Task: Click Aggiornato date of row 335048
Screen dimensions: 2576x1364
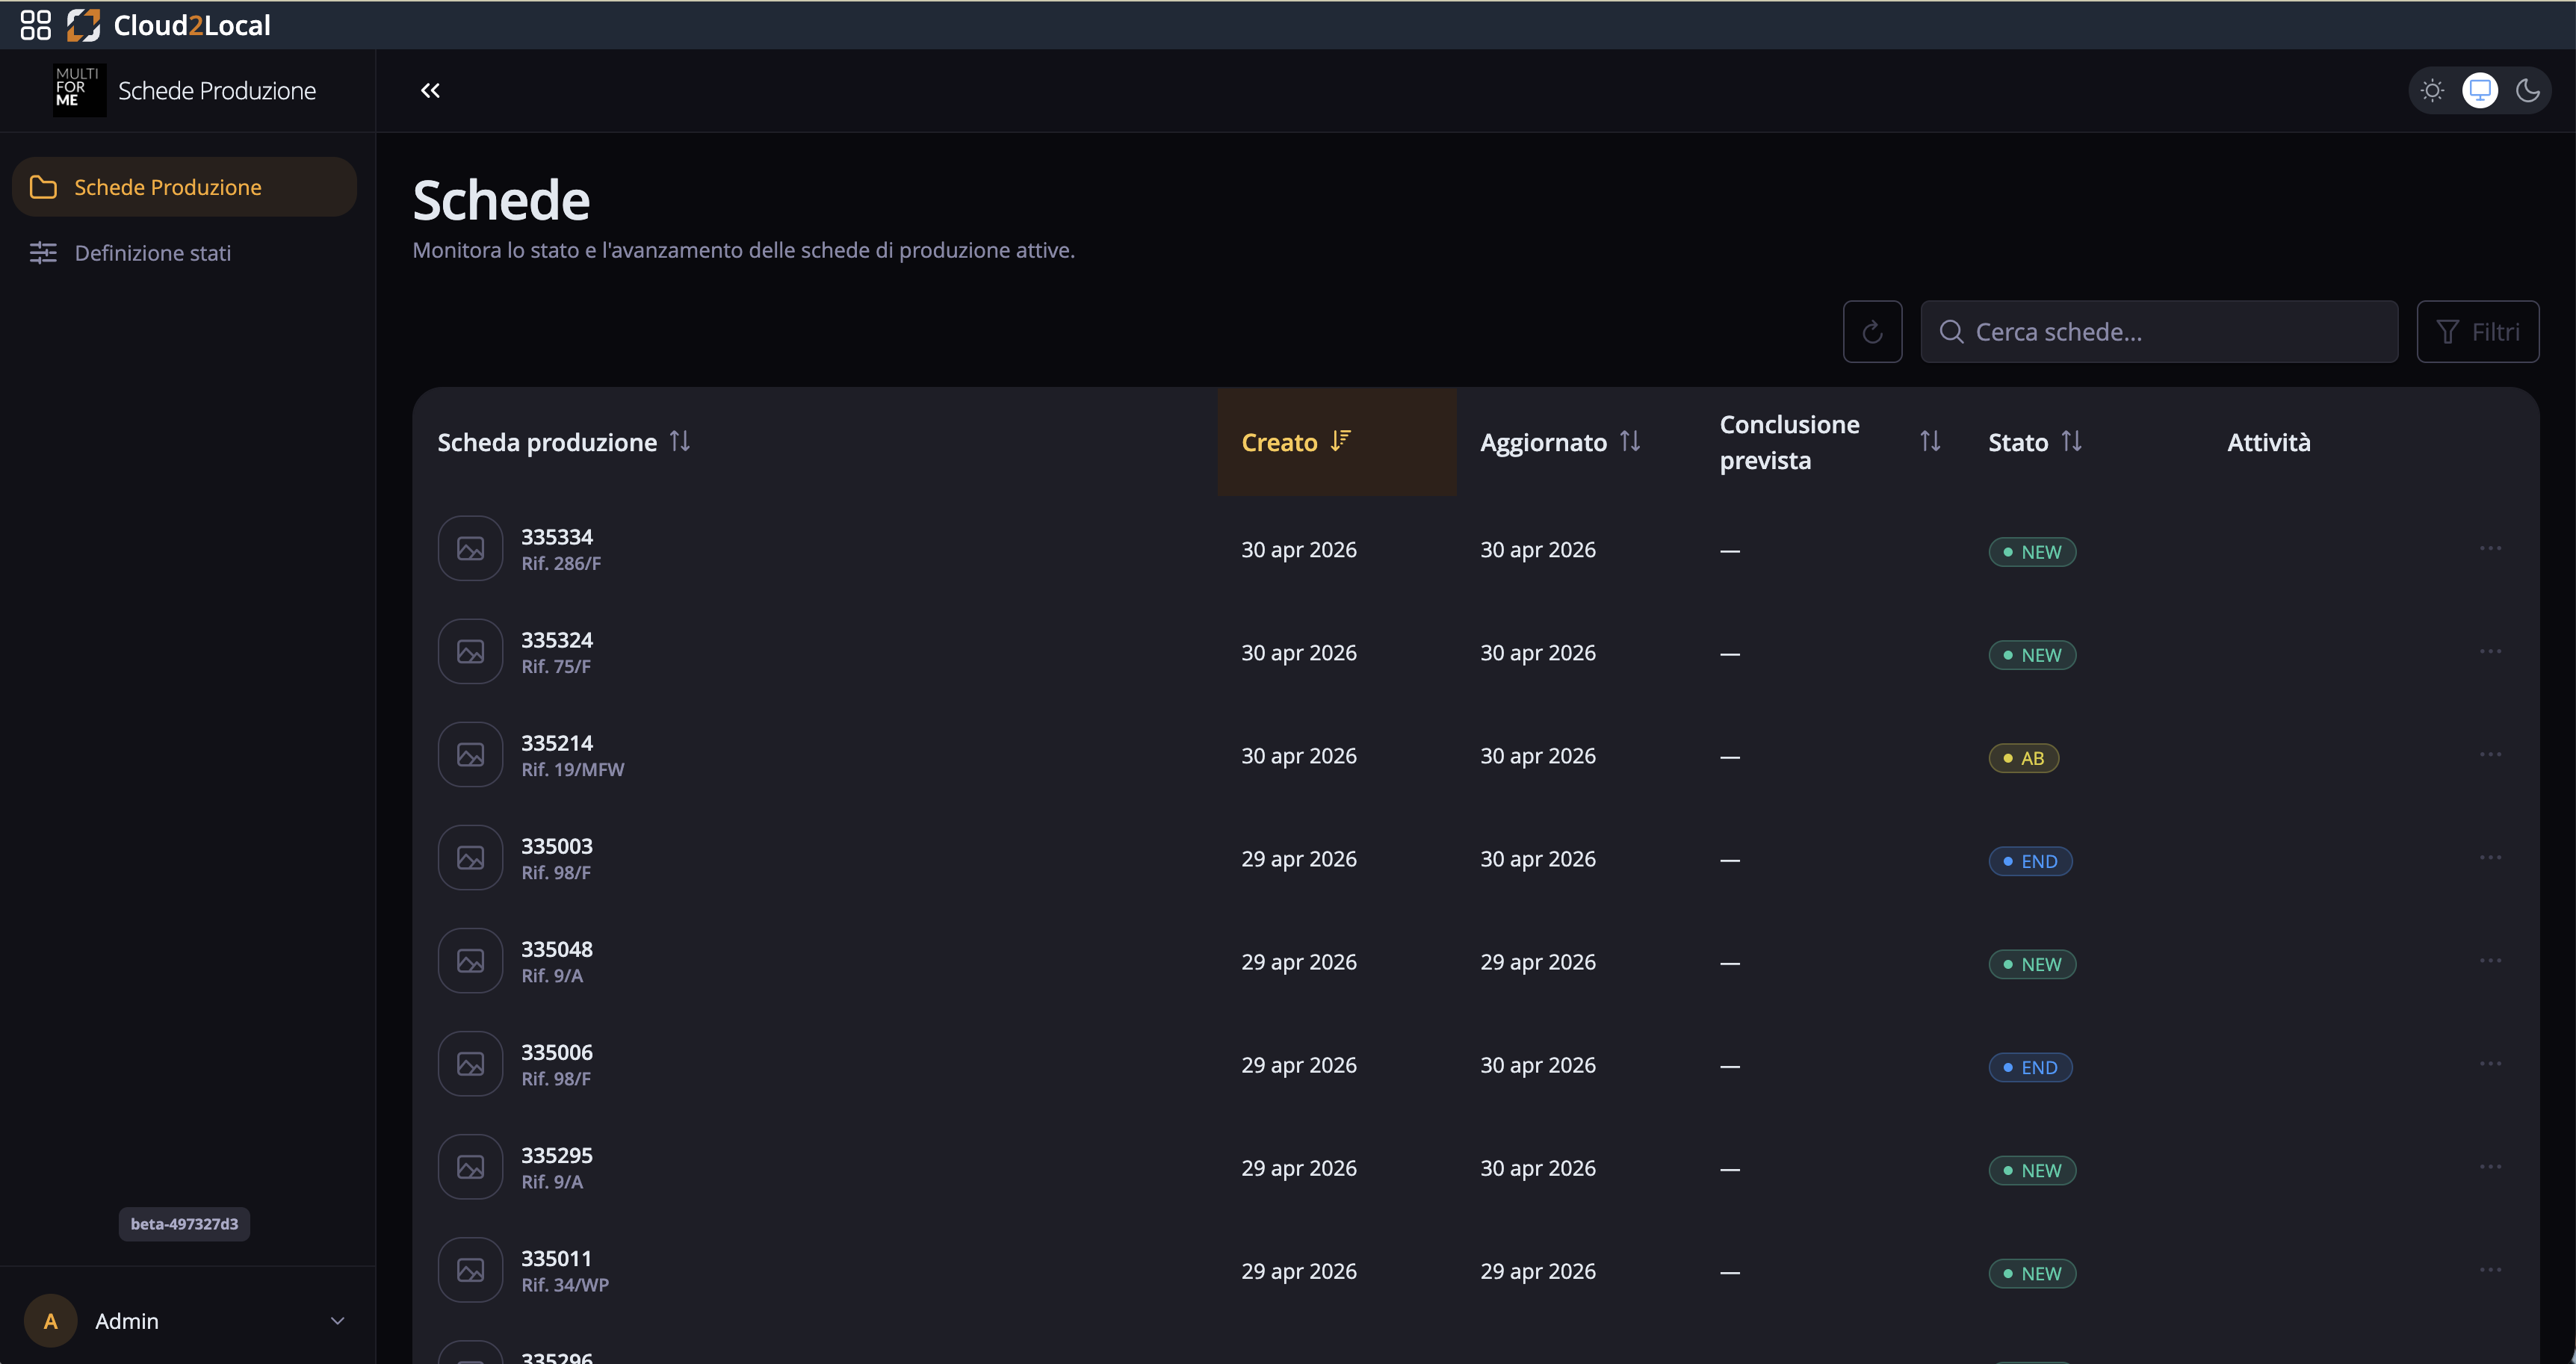Action: point(1538,962)
